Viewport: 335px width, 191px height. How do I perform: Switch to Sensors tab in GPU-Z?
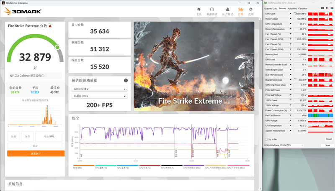point(282,8)
